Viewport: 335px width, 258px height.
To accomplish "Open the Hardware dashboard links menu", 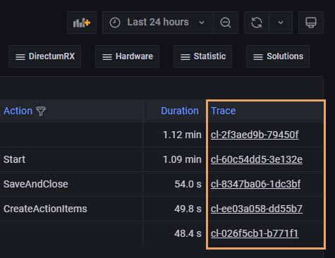I will [x=127, y=56].
